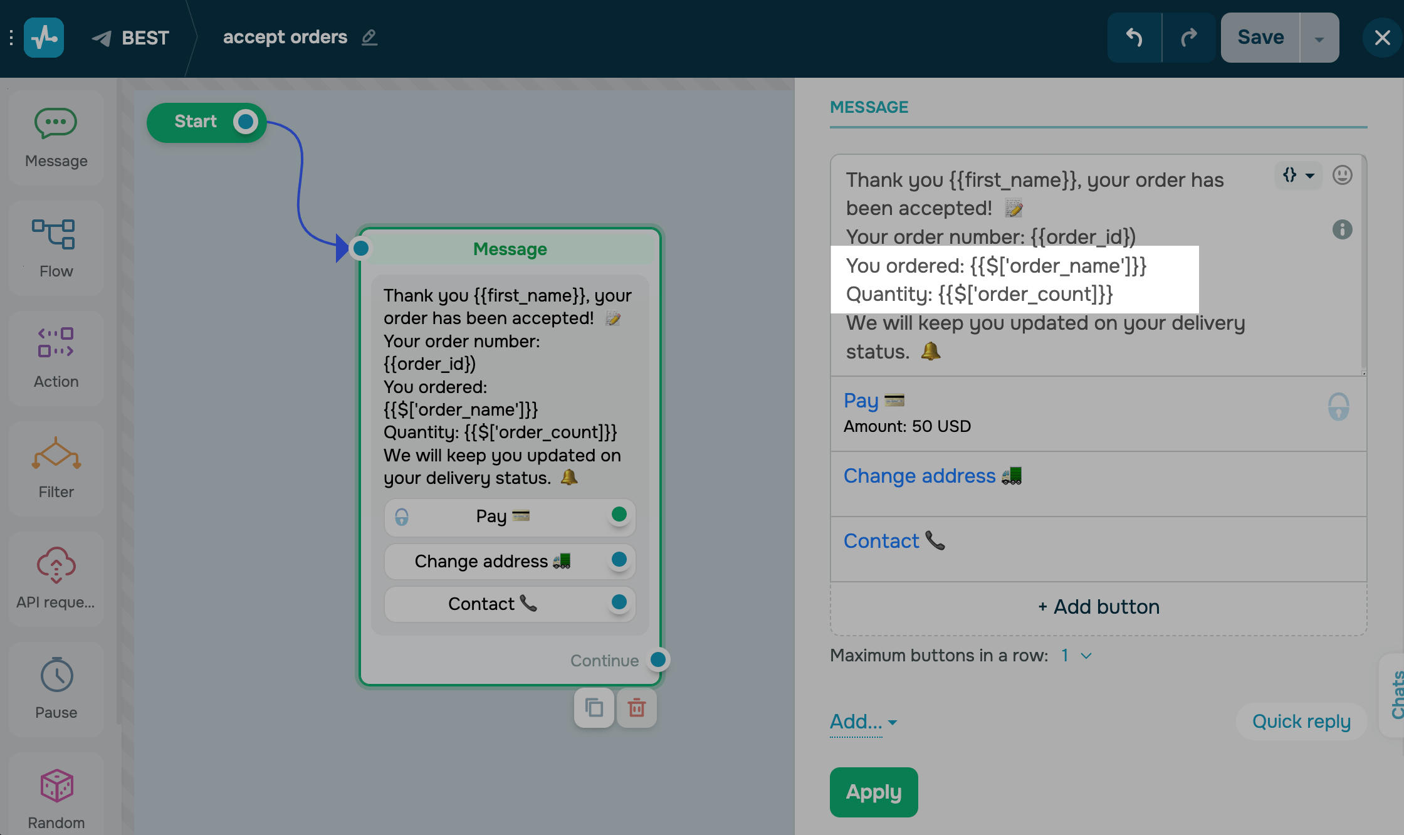Select the Flow block icon
This screenshot has width=1404, height=835.
56,248
